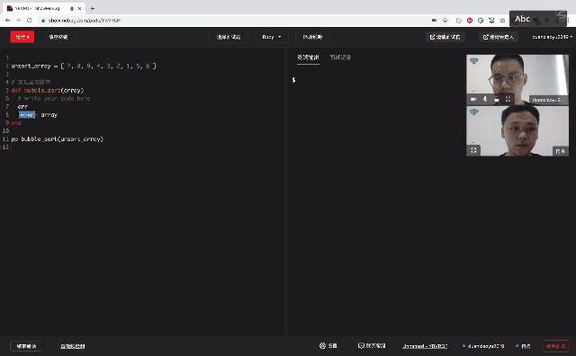
Task: Click the red outlined end button at the bottom-right
Action: tap(555, 346)
